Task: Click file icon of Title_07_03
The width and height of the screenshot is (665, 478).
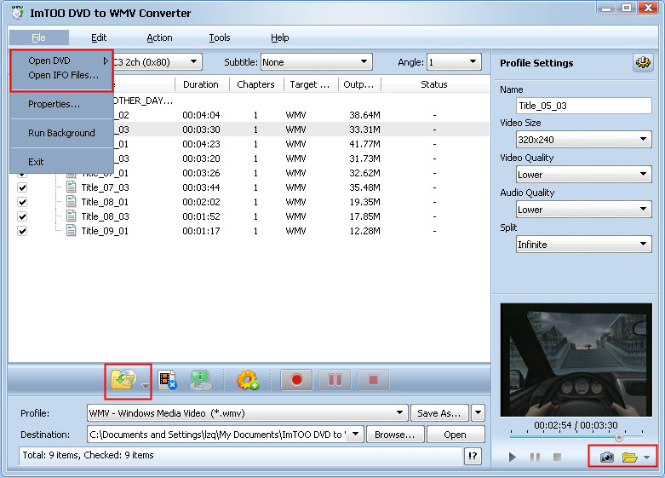Action: pos(72,187)
